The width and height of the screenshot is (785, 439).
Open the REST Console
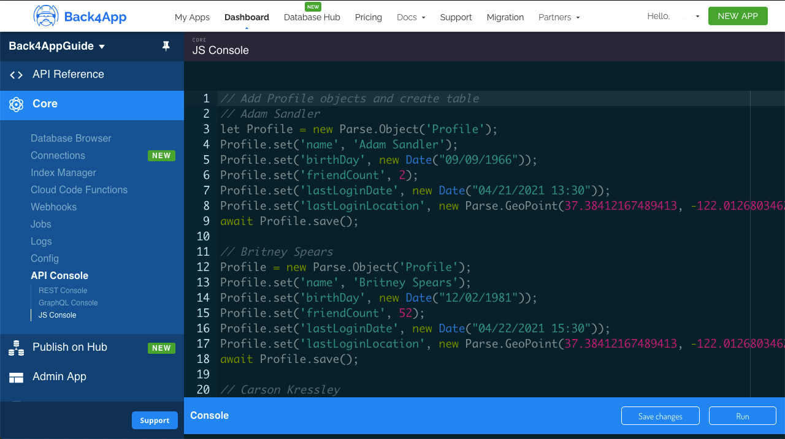63,291
